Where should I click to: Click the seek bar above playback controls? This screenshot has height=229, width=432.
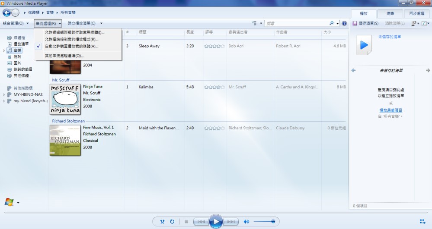click(x=216, y=212)
